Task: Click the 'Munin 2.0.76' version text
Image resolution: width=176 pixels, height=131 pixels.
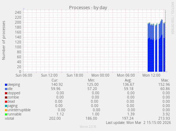Action: [x=88, y=127]
